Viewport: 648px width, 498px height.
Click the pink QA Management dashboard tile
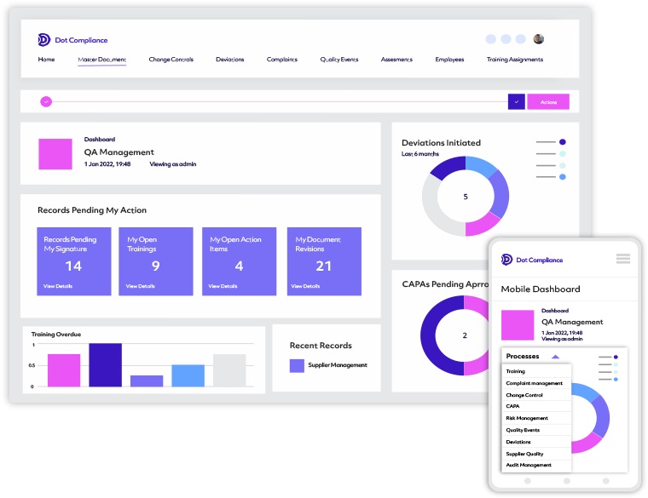(x=55, y=154)
